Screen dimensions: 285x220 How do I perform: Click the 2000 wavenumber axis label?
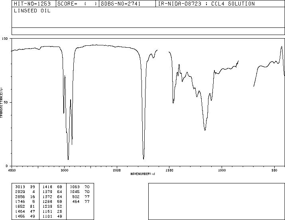pyautogui.click(x=117, y=170)
